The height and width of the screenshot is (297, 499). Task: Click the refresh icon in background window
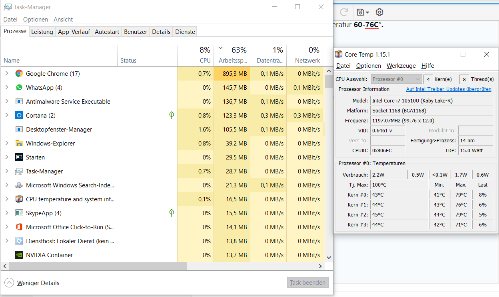344,12
